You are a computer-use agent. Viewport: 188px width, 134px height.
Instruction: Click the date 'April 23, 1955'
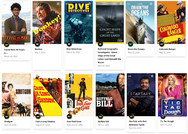click(x=10, y=125)
